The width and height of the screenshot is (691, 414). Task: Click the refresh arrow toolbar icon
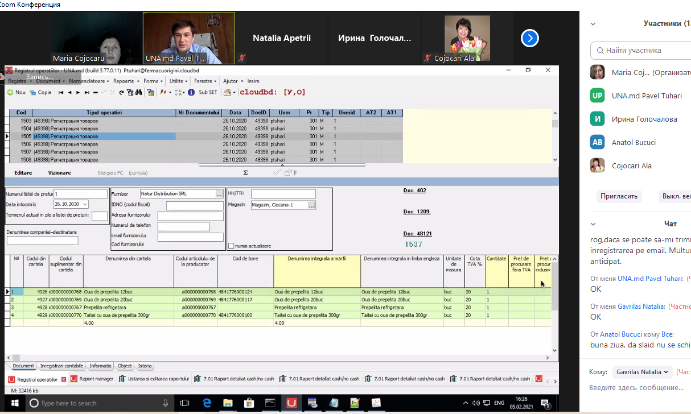pyautogui.click(x=121, y=92)
